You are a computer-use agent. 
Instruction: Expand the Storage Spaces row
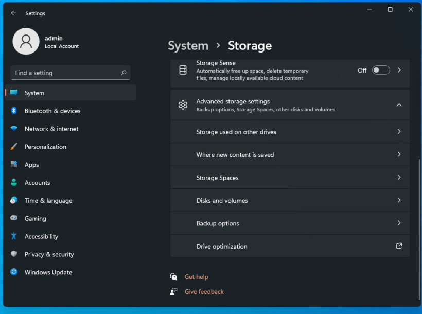(x=290, y=177)
